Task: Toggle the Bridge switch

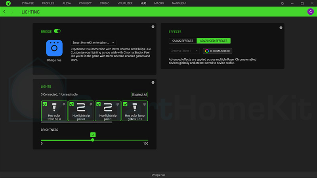Action: click(57, 31)
